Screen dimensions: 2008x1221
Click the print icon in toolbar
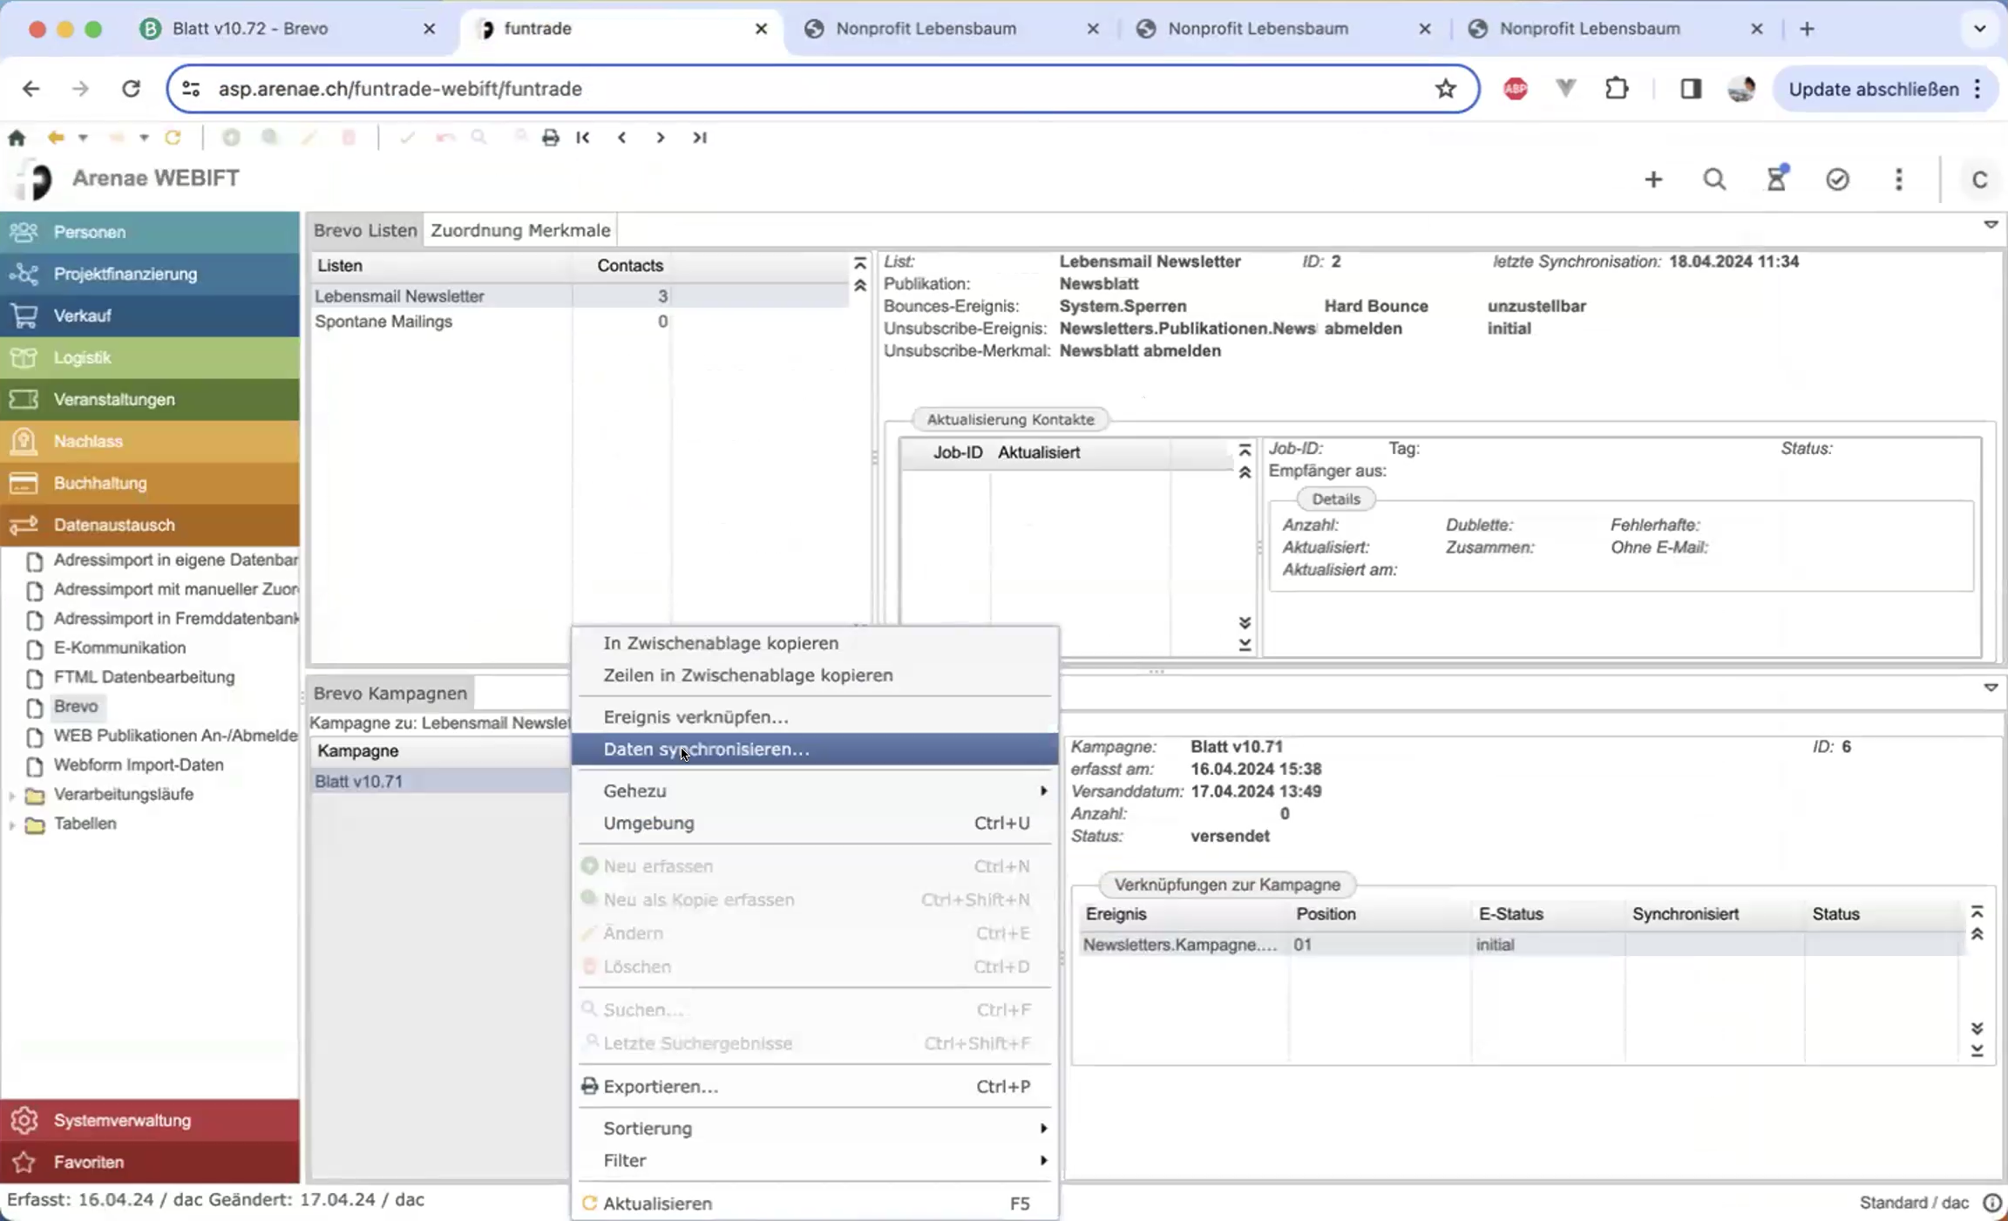tap(550, 138)
